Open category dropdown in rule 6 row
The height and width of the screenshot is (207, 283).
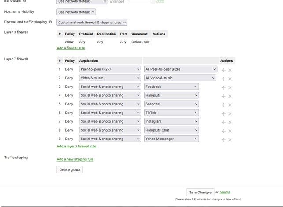point(110,113)
